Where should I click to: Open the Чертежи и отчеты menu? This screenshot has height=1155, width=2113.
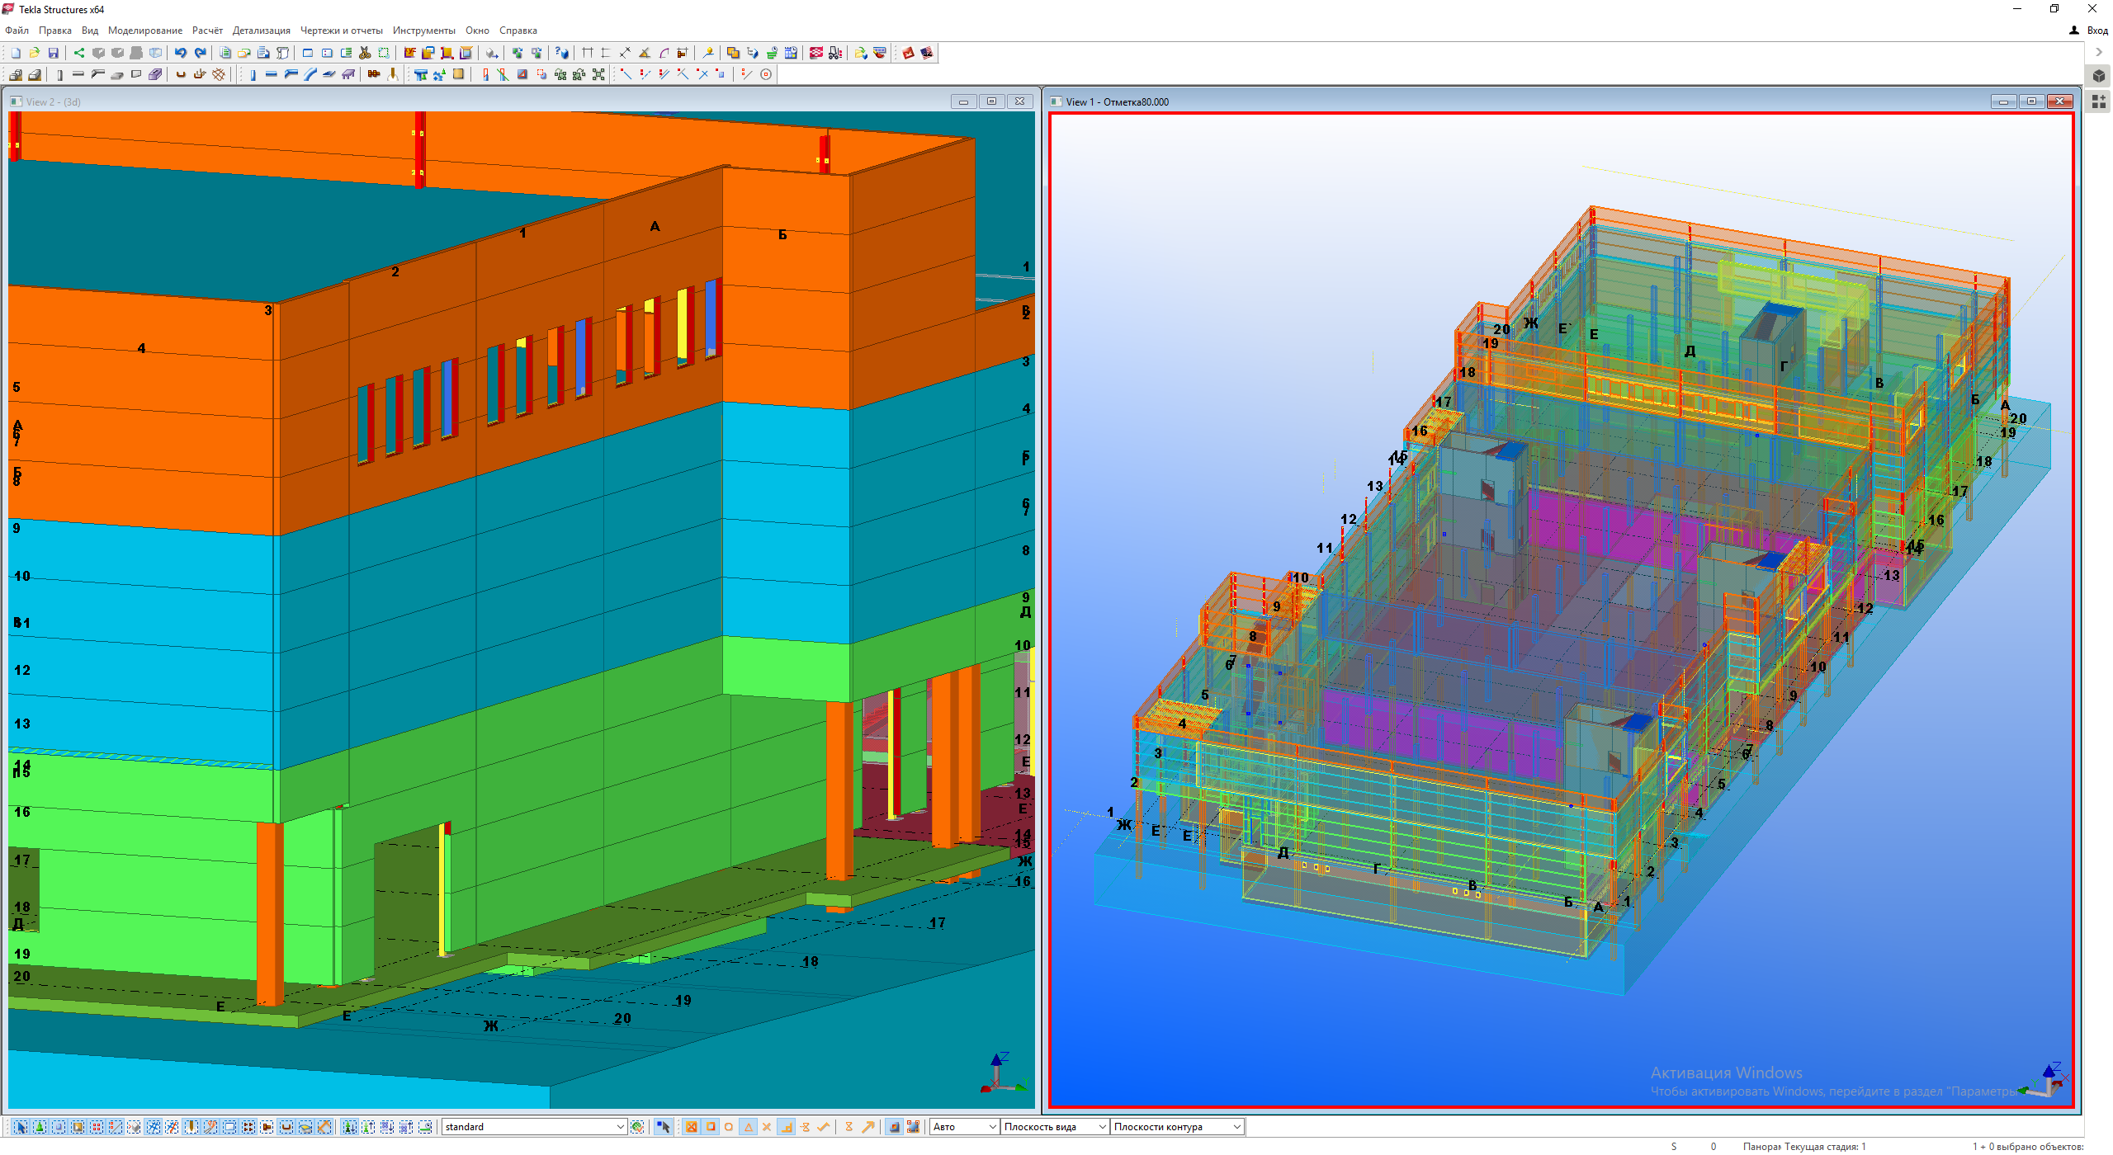pyautogui.click(x=341, y=31)
